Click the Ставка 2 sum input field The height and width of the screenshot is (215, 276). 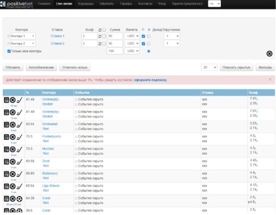115,44
